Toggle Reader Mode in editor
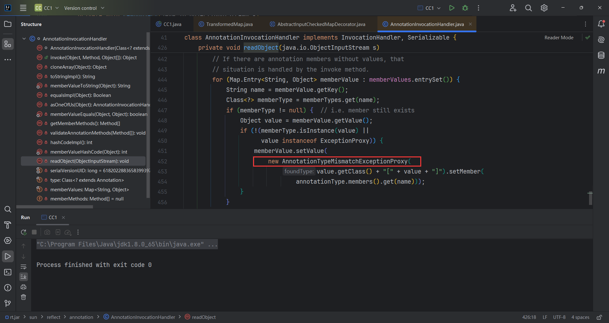This screenshot has width=609, height=323. click(x=559, y=37)
